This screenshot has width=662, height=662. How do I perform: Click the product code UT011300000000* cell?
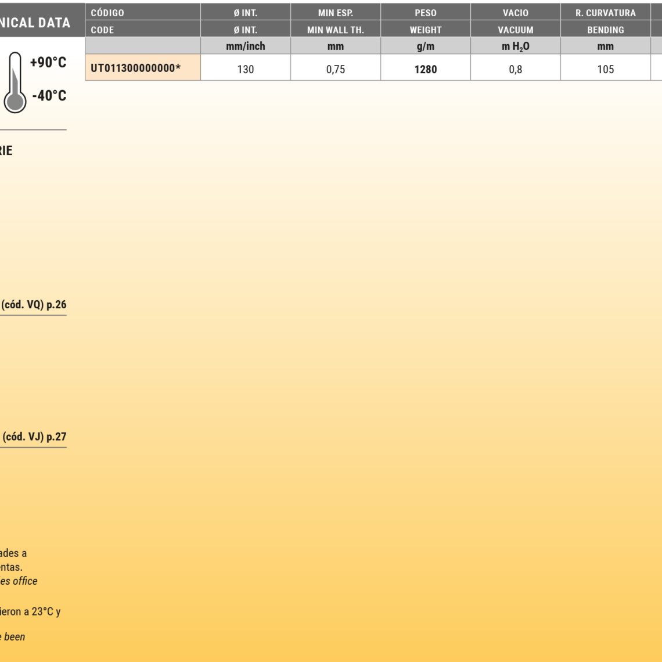(x=136, y=69)
